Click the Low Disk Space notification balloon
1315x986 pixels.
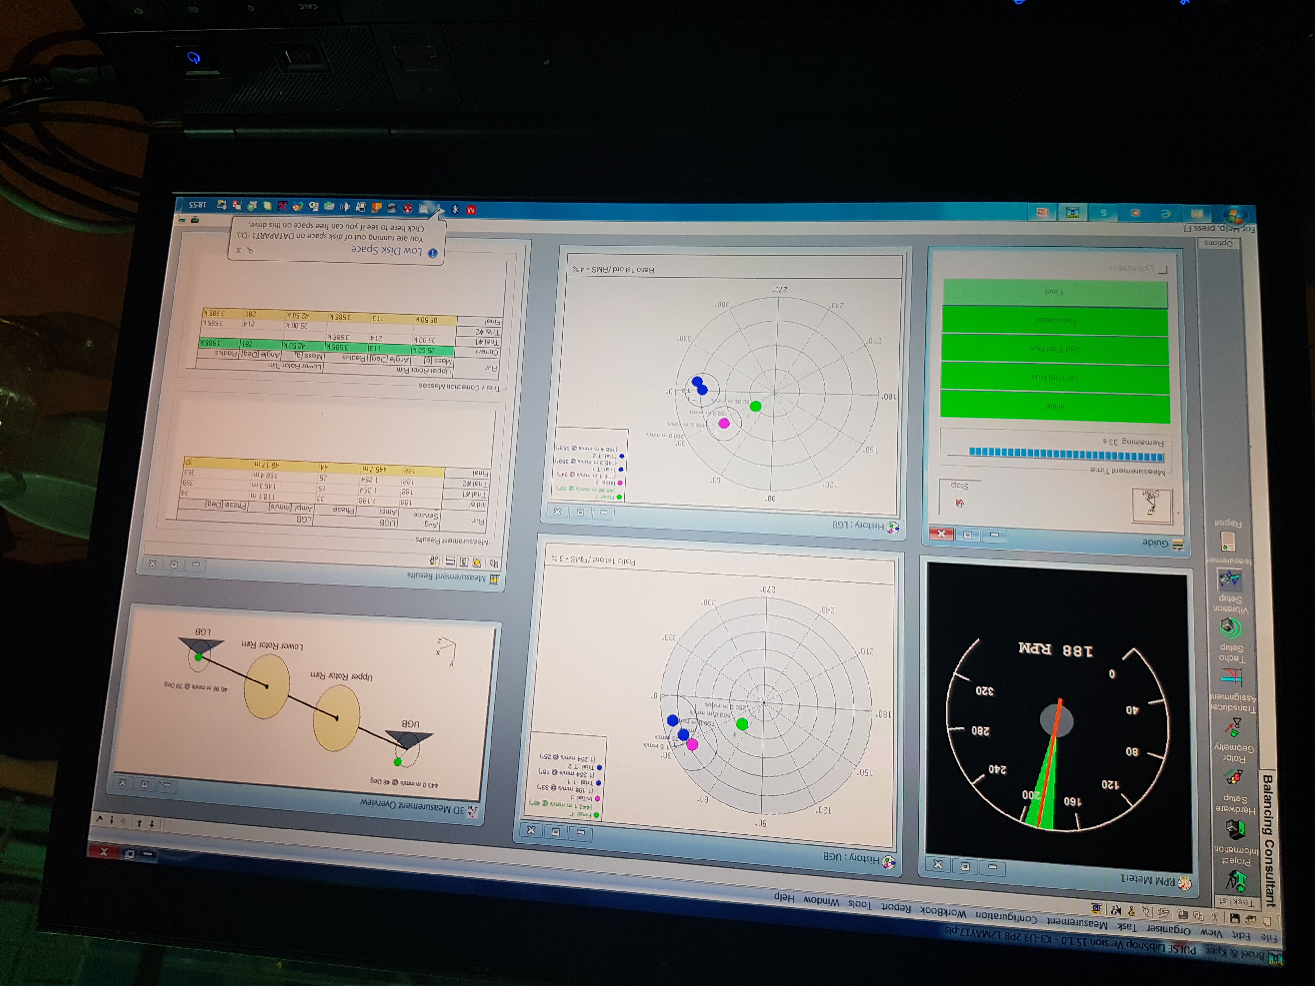pos(337,240)
